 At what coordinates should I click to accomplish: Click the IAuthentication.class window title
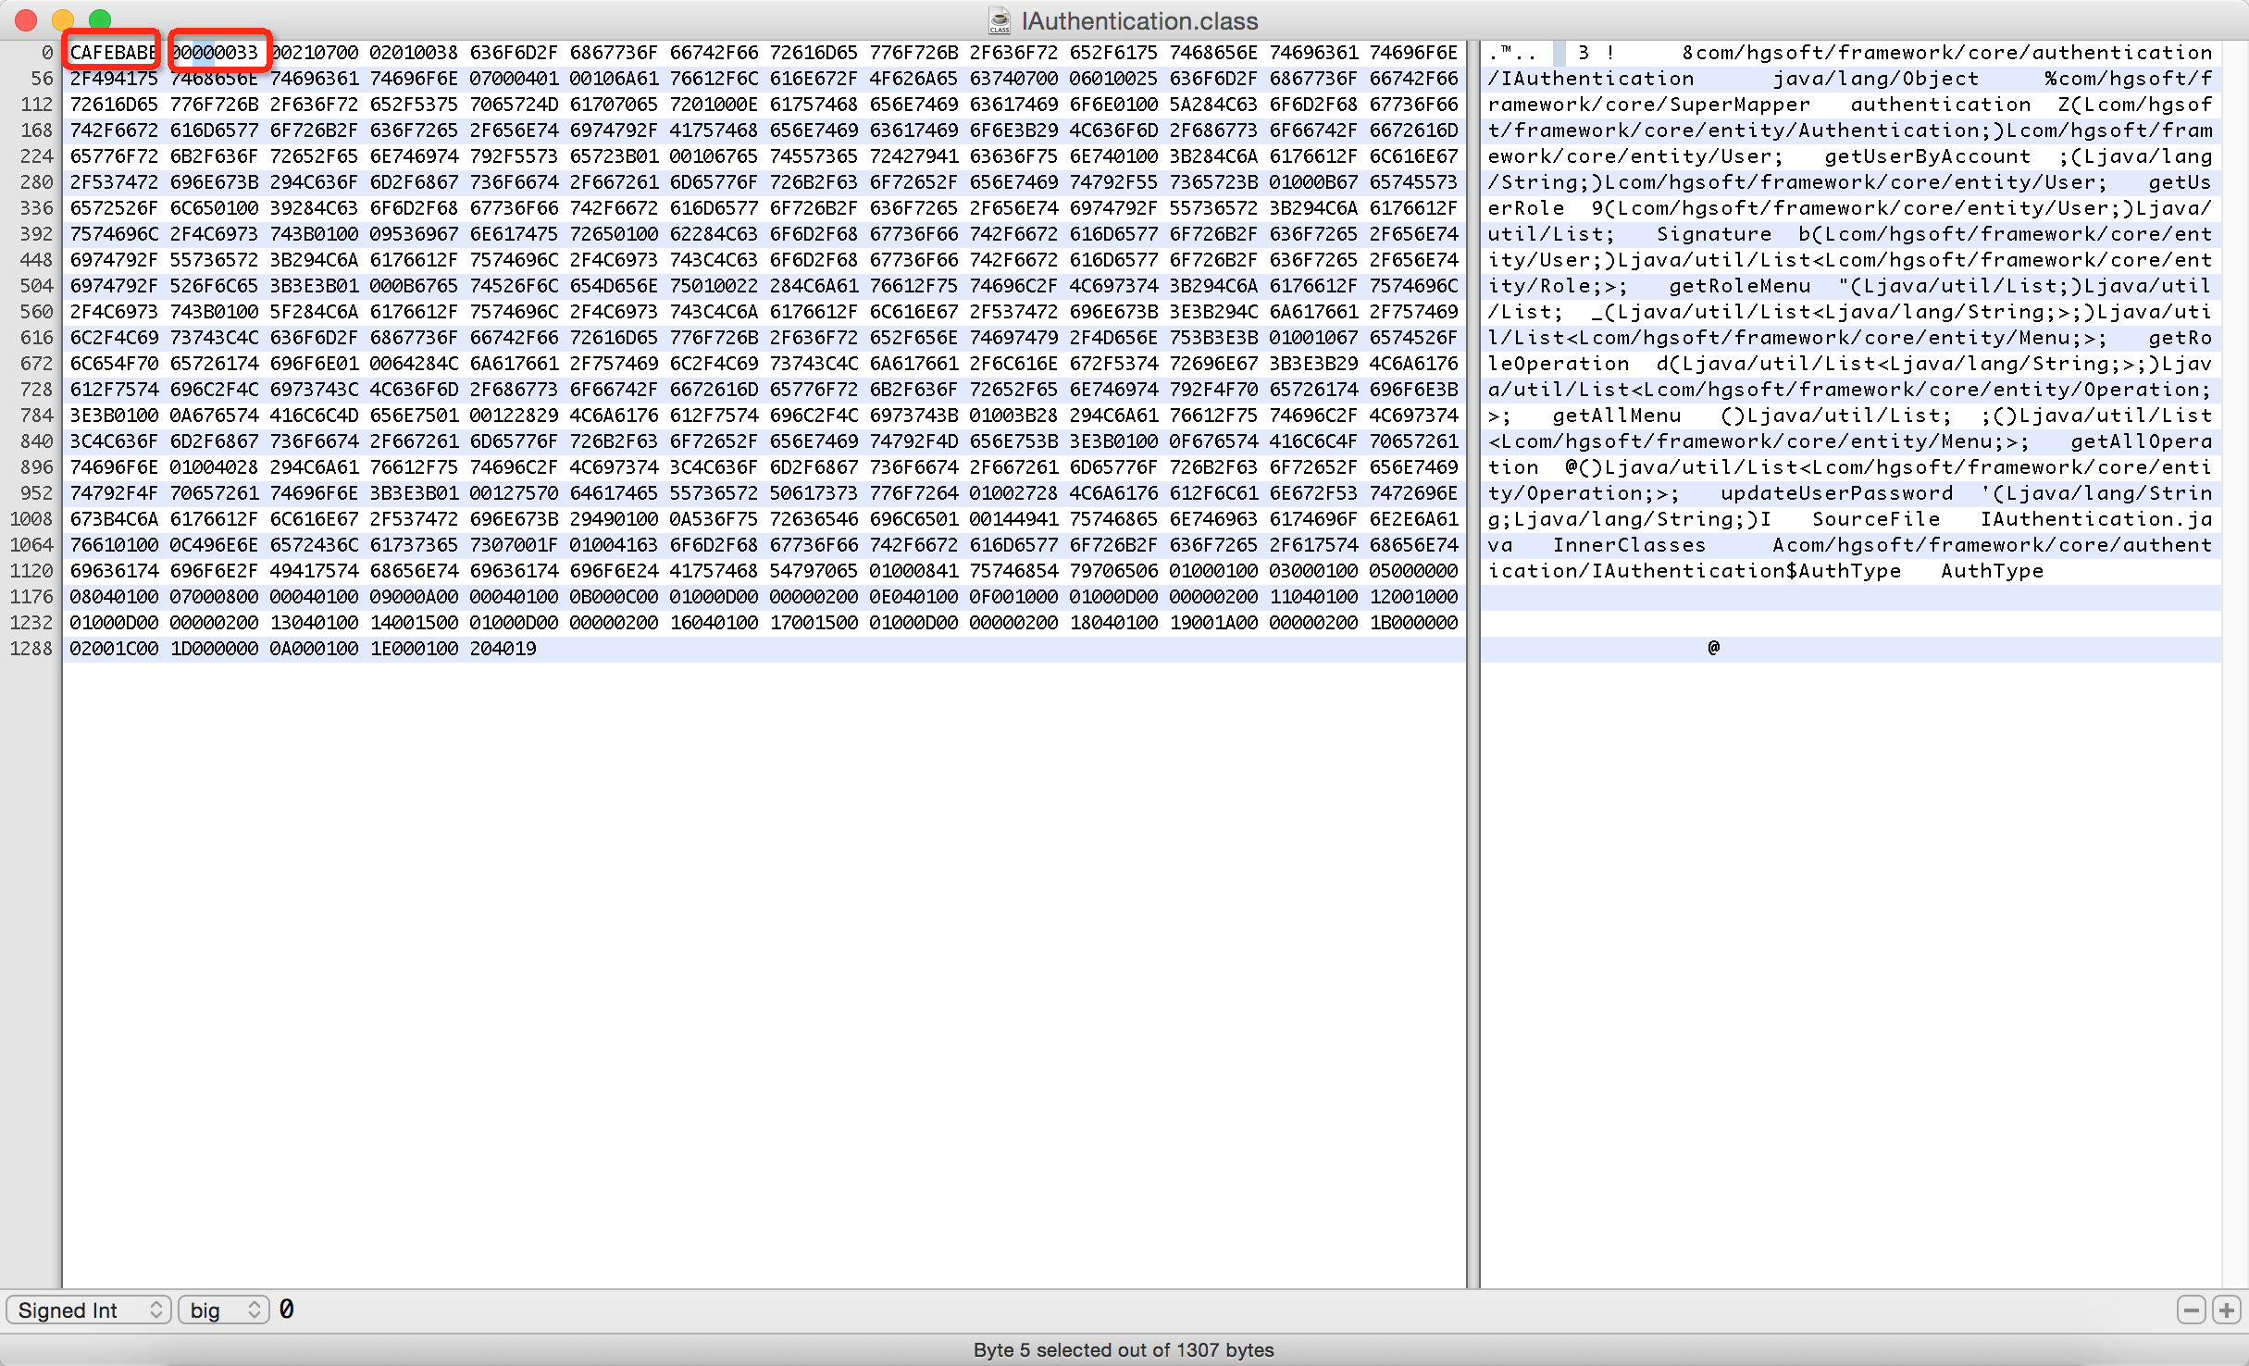point(1139,20)
